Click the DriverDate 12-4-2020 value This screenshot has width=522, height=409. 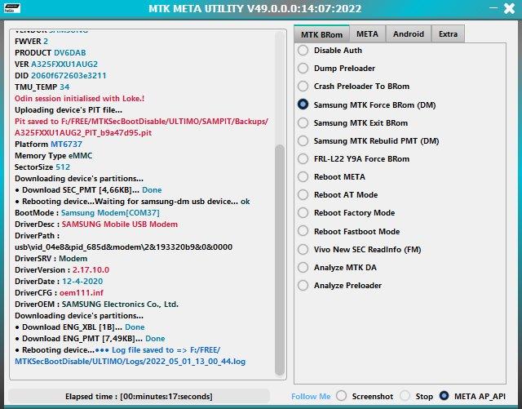[82, 281]
